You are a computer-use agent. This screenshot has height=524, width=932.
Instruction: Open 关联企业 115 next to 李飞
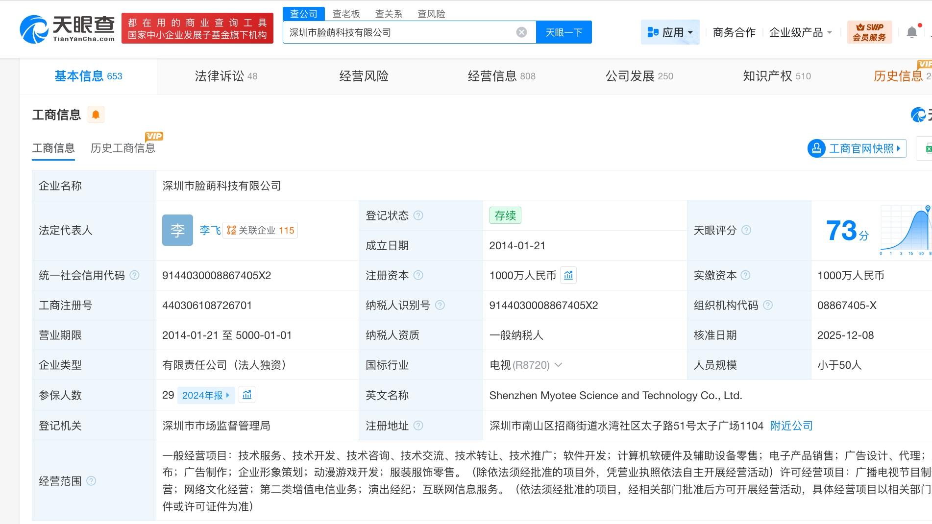(260, 230)
